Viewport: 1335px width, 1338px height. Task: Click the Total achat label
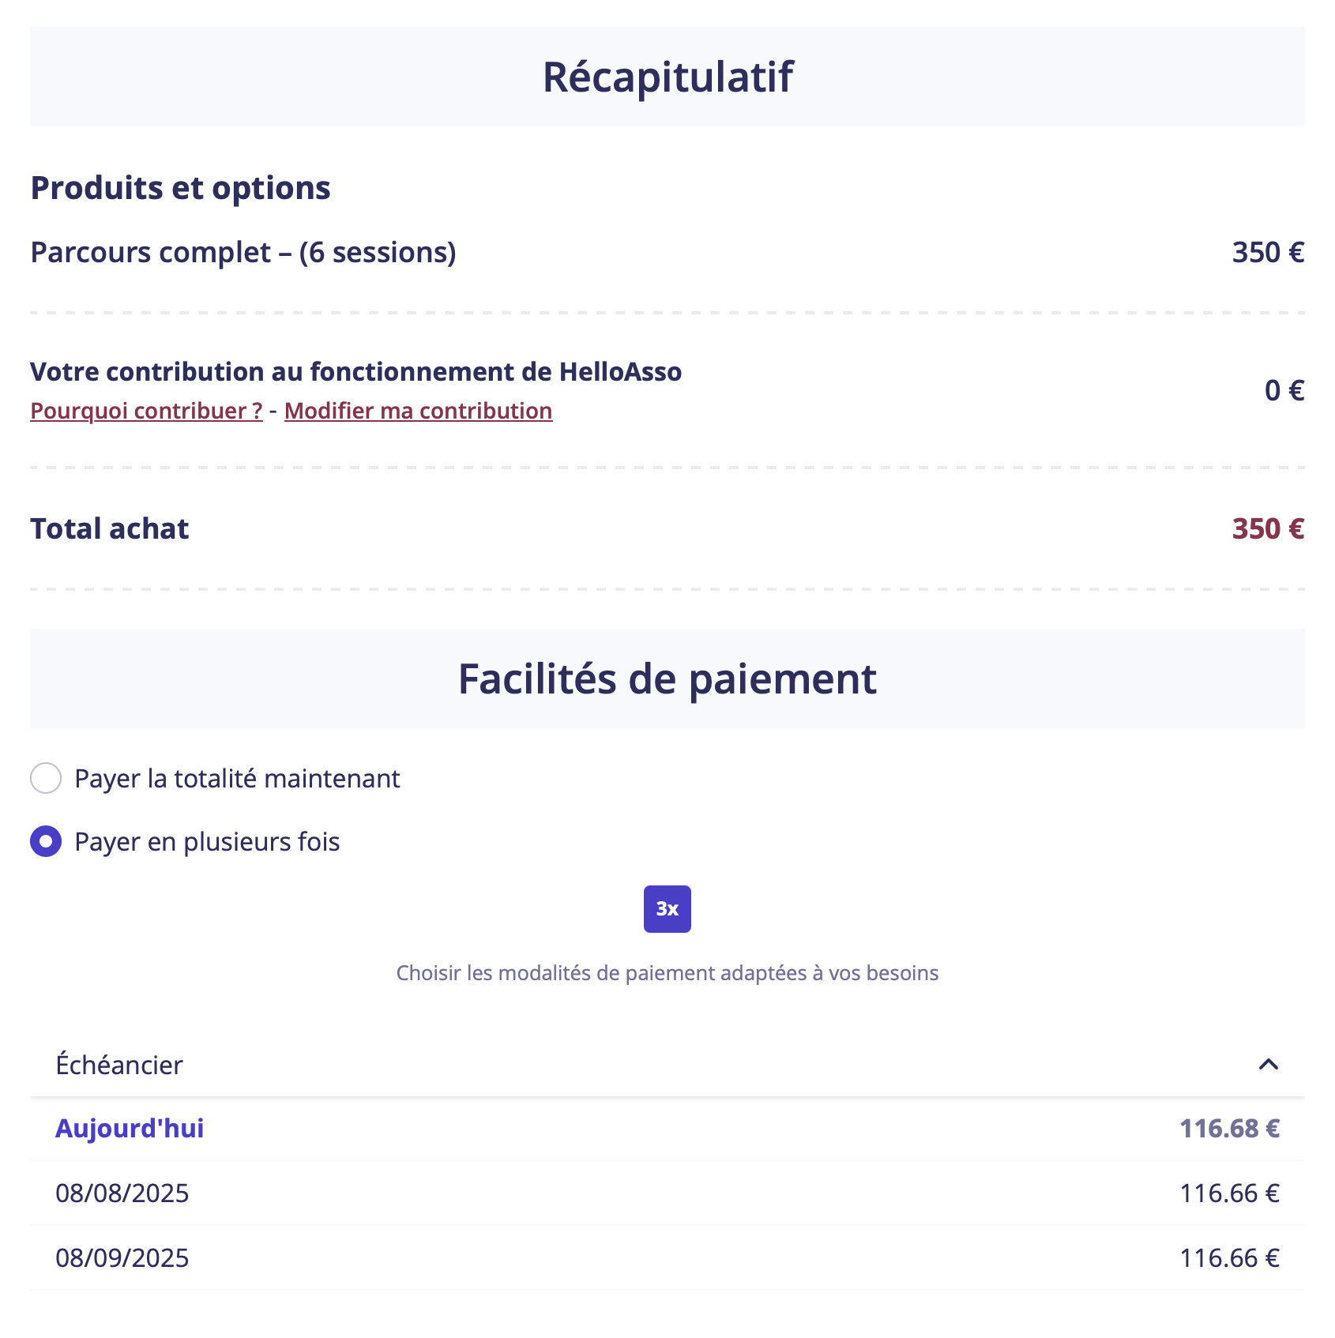click(110, 528)
